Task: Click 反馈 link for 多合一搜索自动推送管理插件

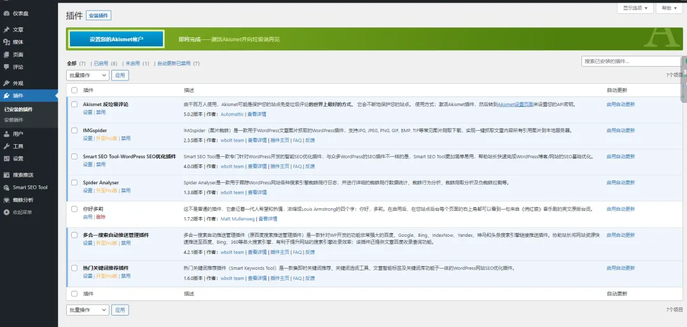Action: (x=310, y=252)
